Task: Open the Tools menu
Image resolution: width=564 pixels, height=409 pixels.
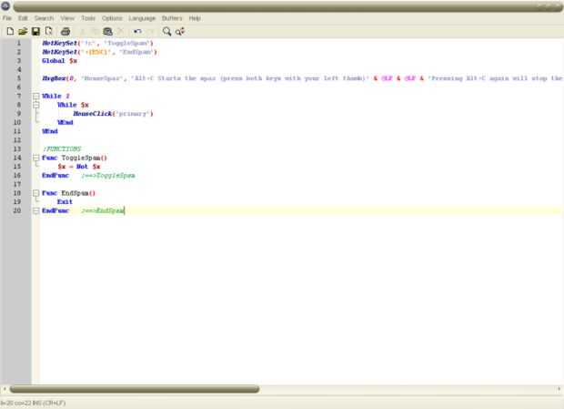Action: [87, 18]
